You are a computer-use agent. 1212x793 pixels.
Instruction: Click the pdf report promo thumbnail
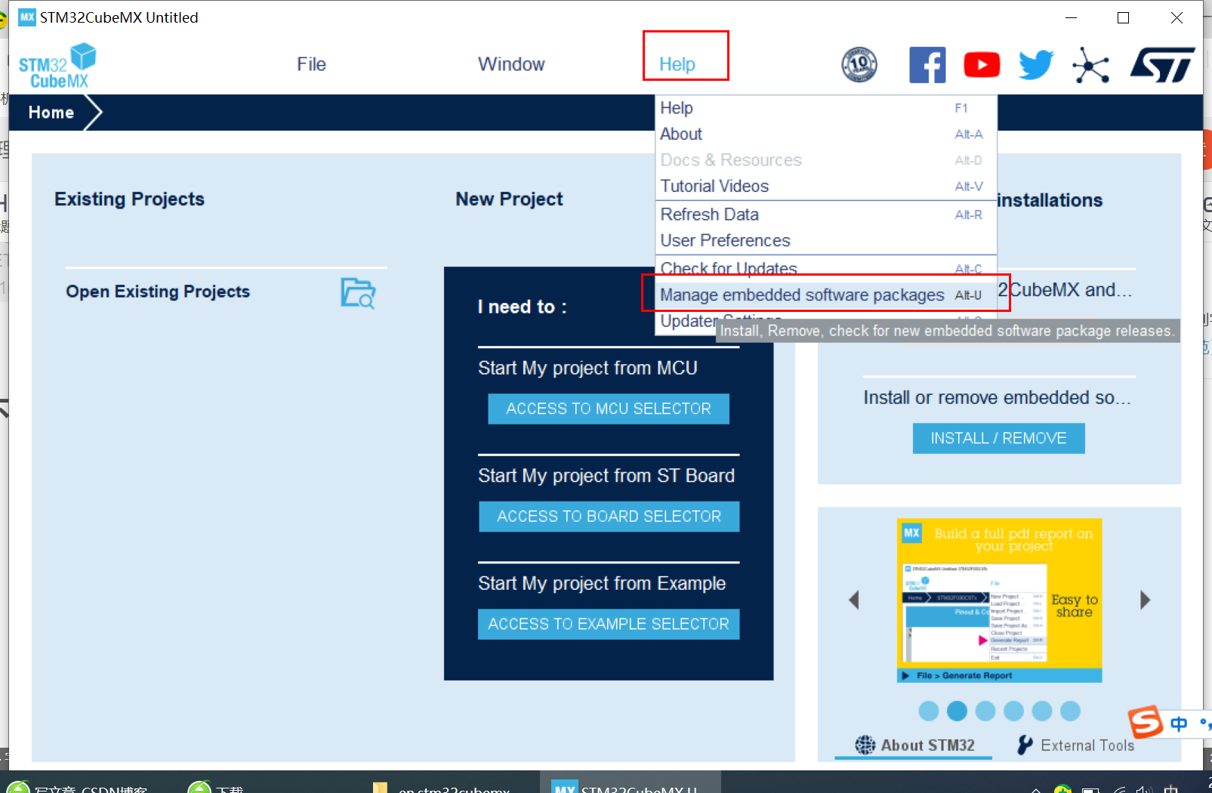(x=999, y=600)
